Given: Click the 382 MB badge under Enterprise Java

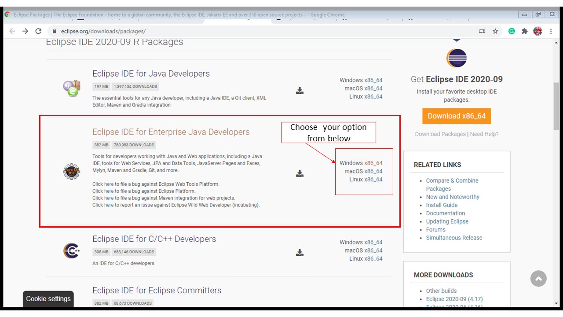Looking at the screenshot, I should (101, 145).
